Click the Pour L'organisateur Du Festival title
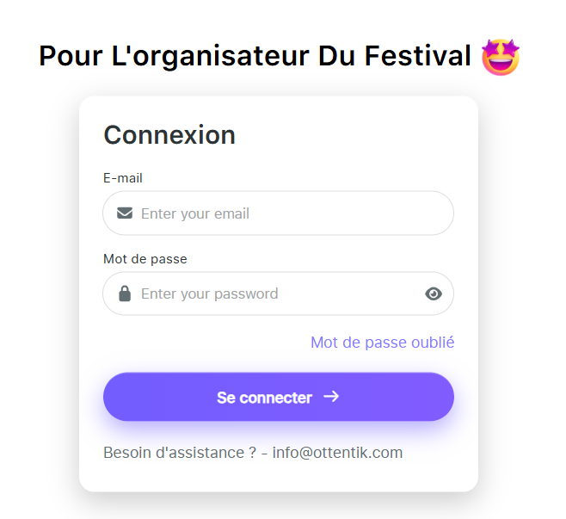 click(255, 56)
